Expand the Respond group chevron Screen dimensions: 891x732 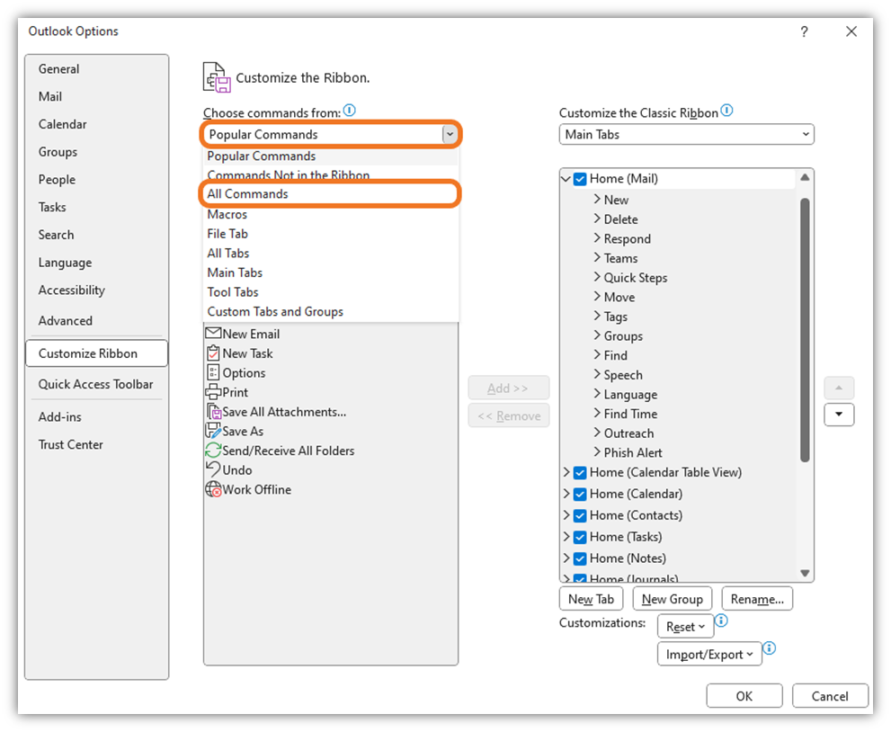(x=597, y=237)
